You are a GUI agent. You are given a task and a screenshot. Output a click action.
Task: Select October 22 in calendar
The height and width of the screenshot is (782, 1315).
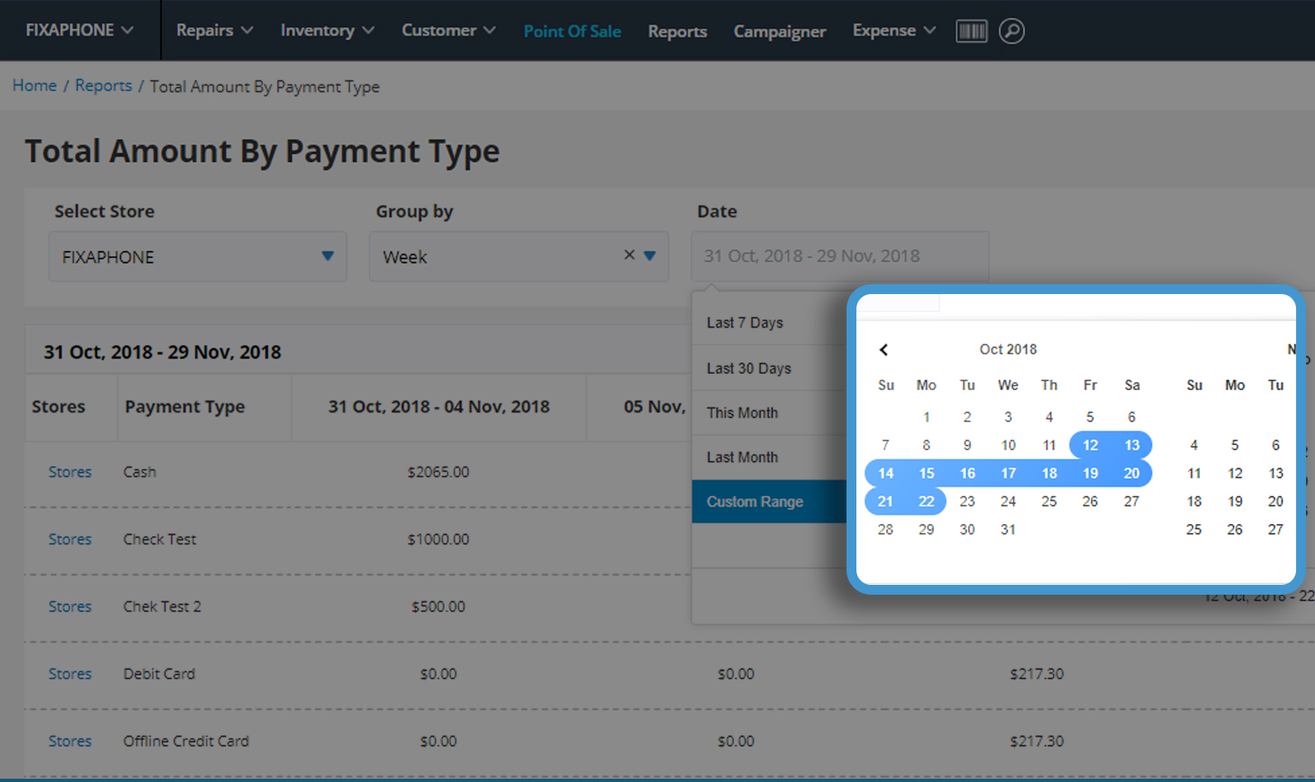(926, 501)
